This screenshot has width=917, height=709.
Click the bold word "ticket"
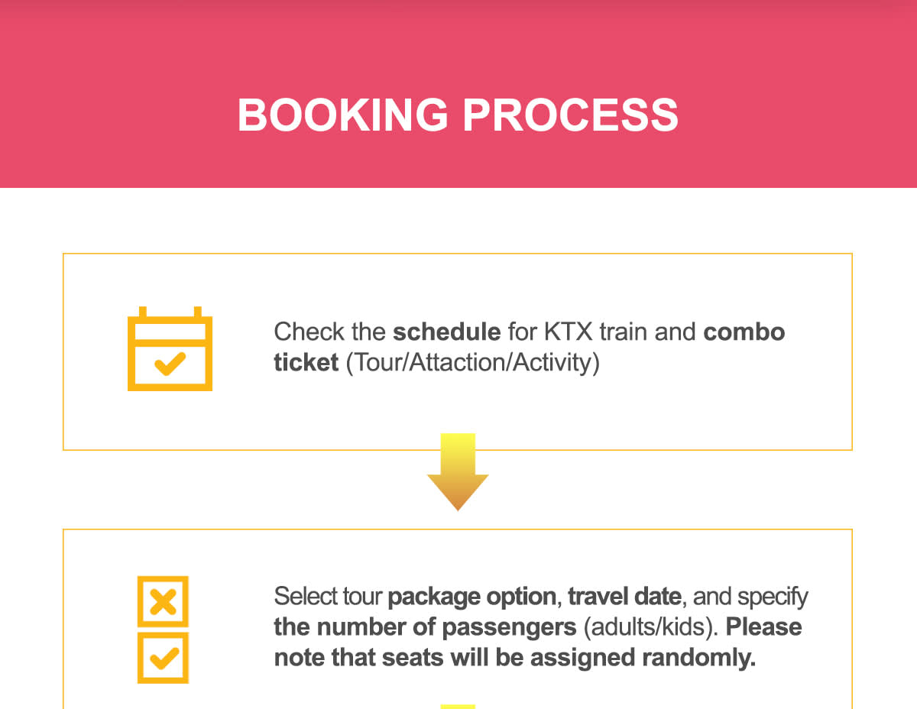click(306, 362)
